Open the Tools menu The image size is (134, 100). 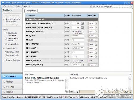pyautogui.click(x=17, y=6)
